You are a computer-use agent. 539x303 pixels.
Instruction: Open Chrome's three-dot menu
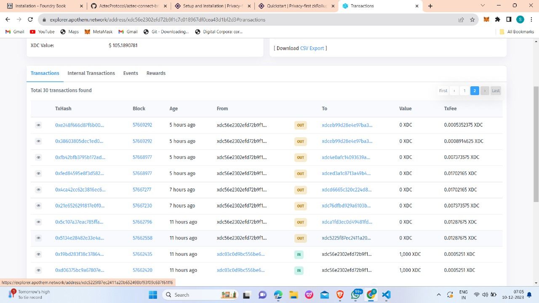pyautogui.click(x=531, y=19)
